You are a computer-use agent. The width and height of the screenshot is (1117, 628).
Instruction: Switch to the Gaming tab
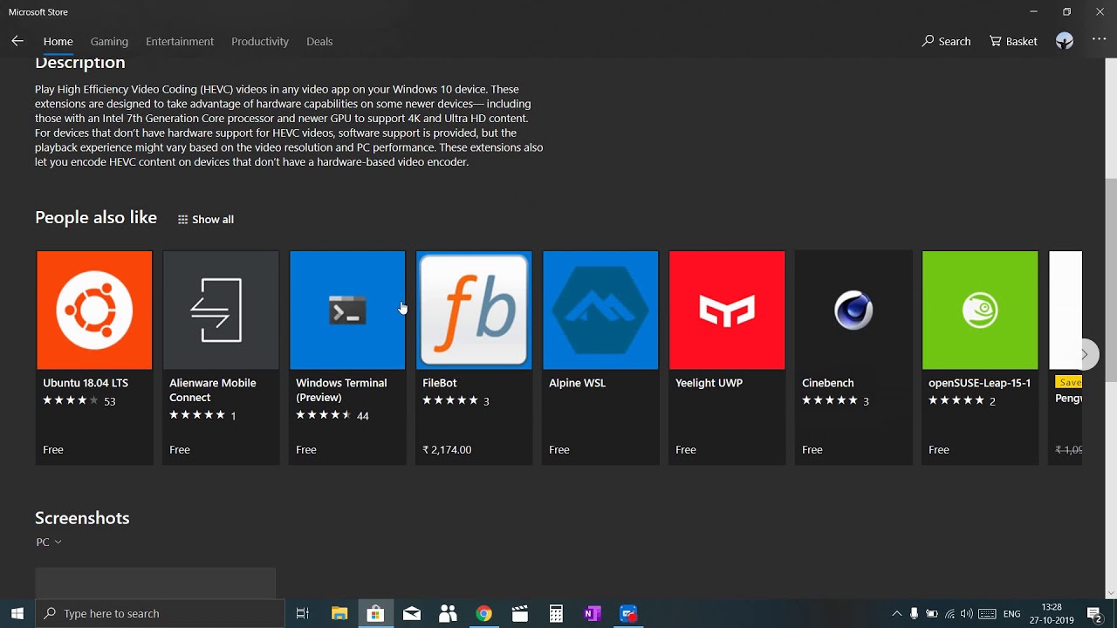click(x=109, y=41)
